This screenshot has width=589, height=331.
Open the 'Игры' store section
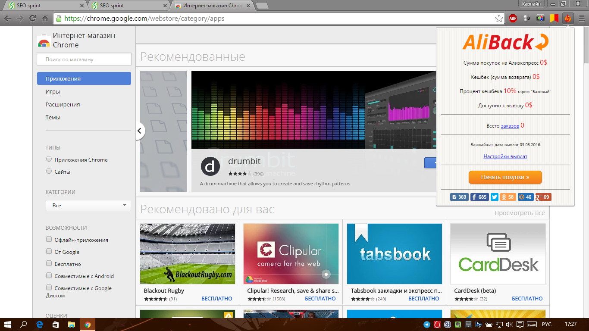[53, 91]
